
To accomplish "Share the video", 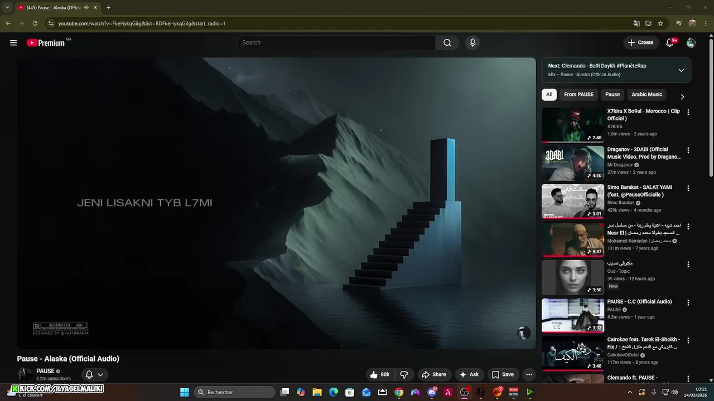I will tap(433, 375).
